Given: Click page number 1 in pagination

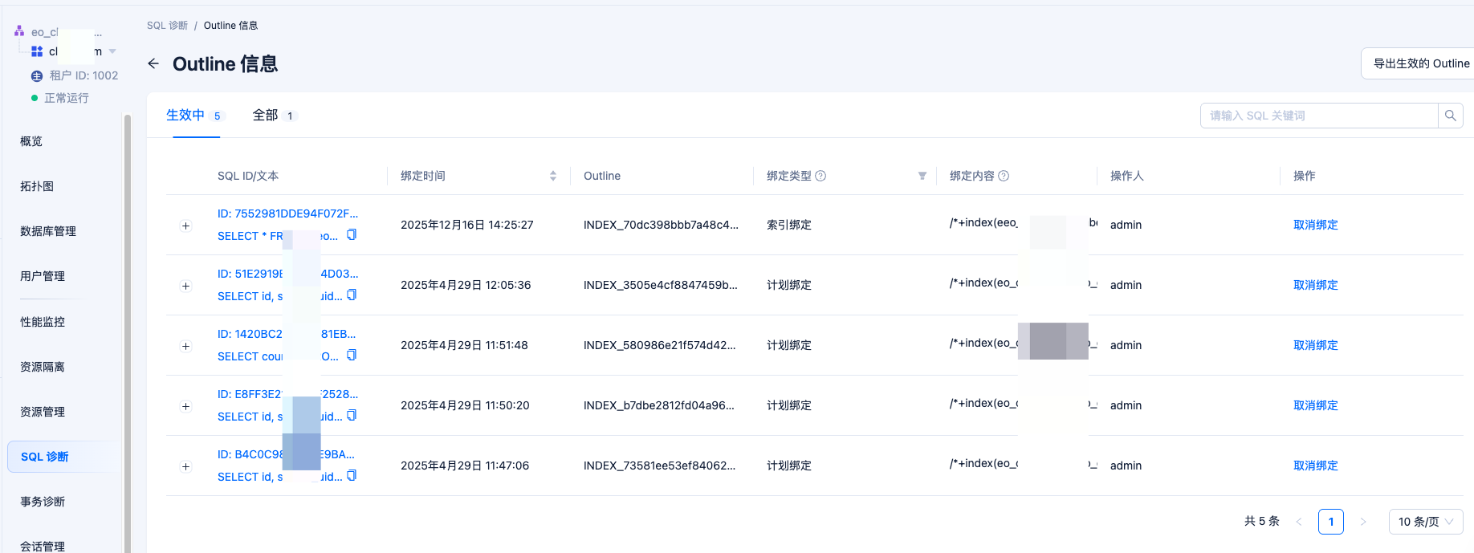Looking at the screenshot, I should [x=1330, y=522].
